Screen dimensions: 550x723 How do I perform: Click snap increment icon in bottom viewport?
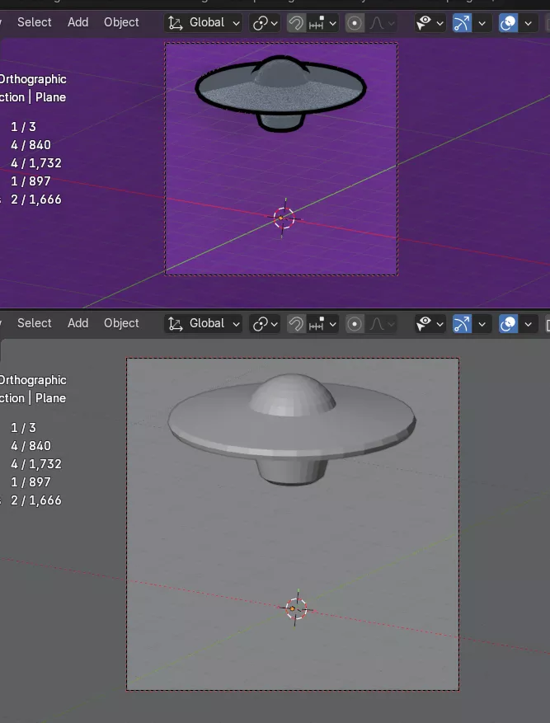(x=317, y=324)
